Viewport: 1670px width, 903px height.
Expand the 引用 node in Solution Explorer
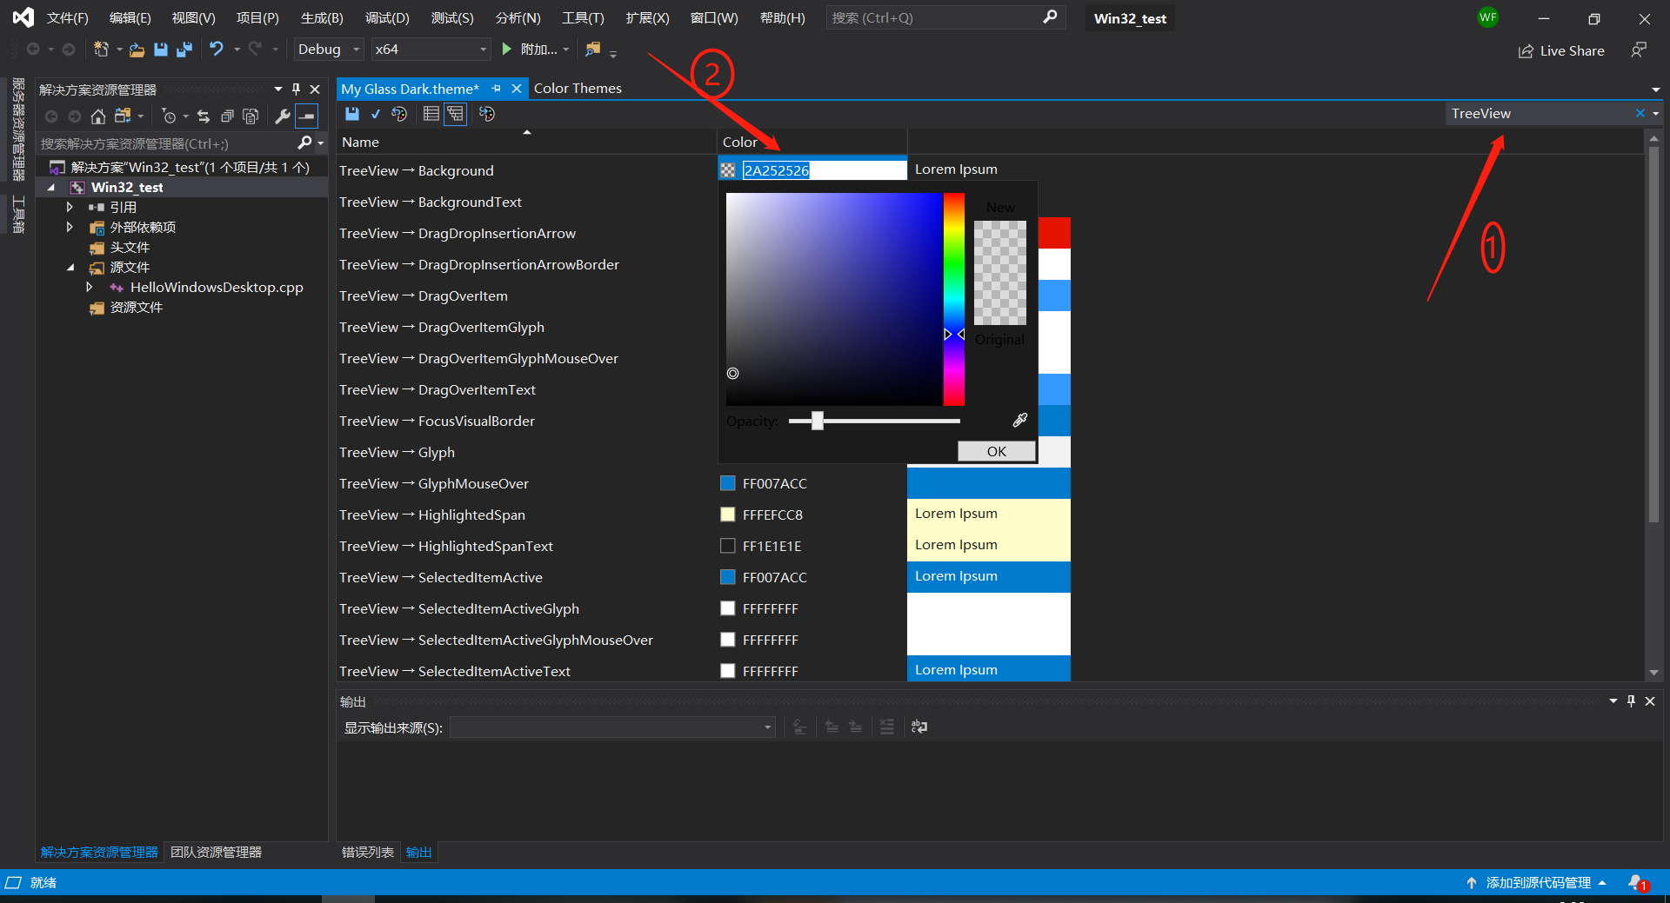pyautogui.click(x=71, y=207)
